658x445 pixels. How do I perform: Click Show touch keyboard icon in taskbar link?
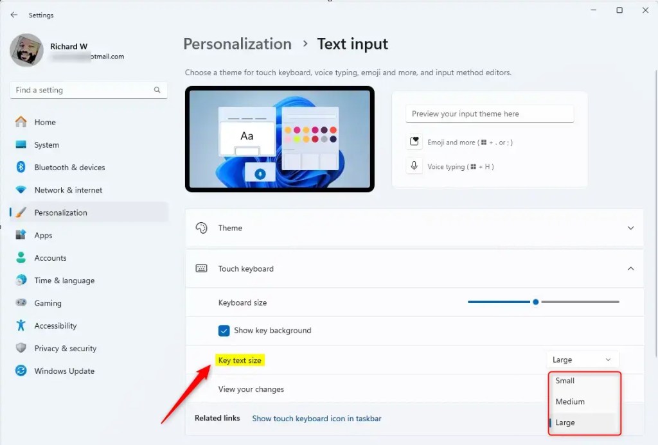pos(316,418)
